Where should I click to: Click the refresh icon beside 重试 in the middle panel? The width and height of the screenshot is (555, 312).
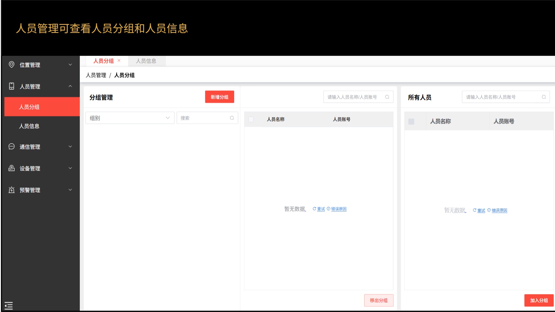314,209
